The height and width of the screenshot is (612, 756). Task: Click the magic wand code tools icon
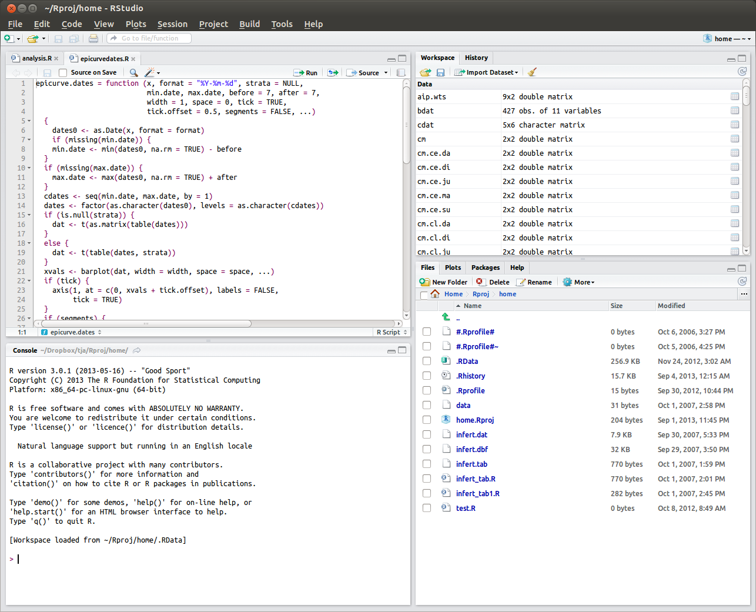pos(150,73)
